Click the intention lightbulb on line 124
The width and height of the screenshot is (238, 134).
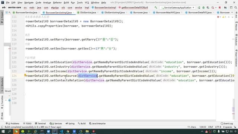[x=25, y=75]
